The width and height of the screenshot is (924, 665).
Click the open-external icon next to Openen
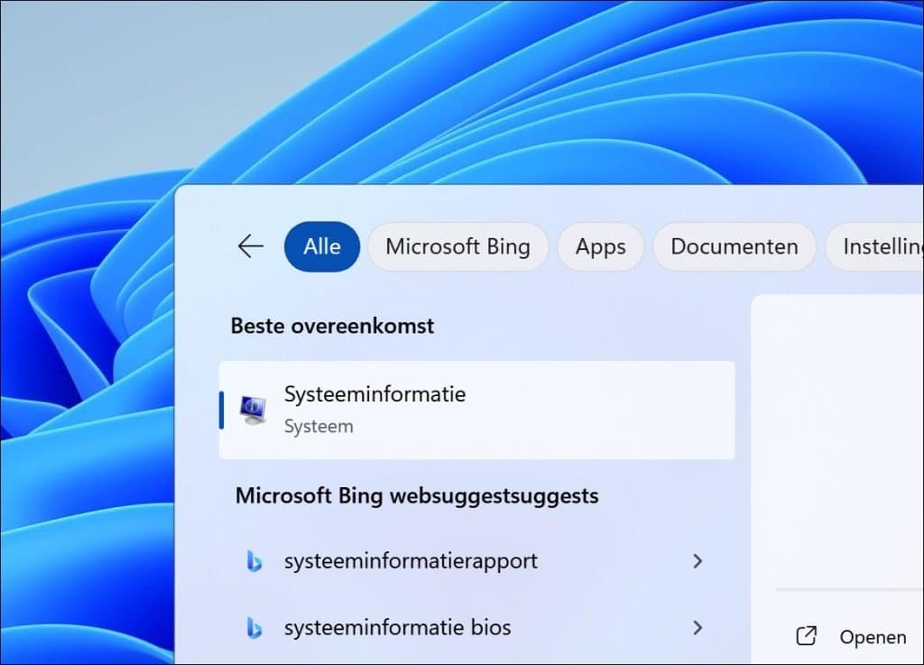coord(806,636)
